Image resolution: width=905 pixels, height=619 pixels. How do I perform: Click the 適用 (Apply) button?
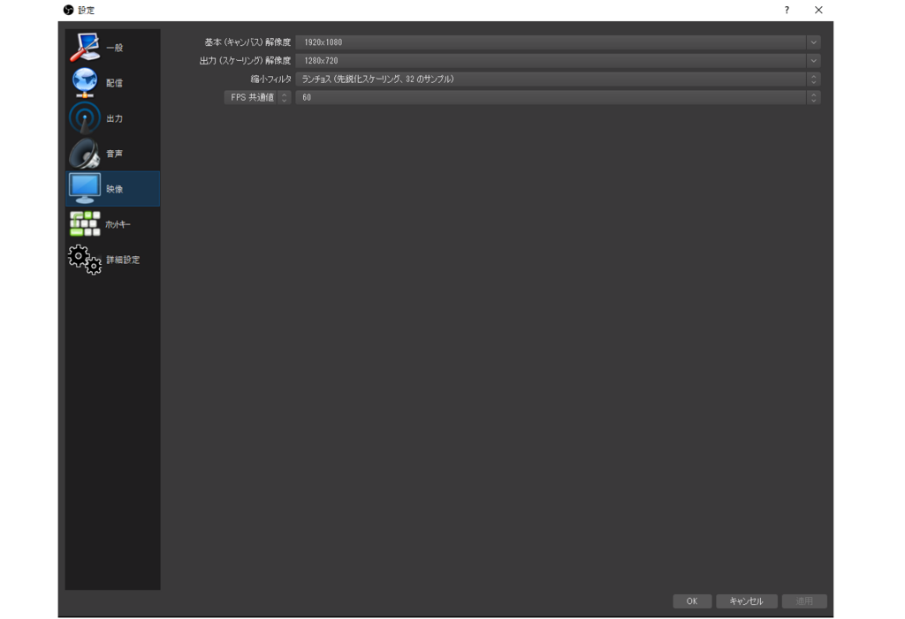(x=803, y=600)
